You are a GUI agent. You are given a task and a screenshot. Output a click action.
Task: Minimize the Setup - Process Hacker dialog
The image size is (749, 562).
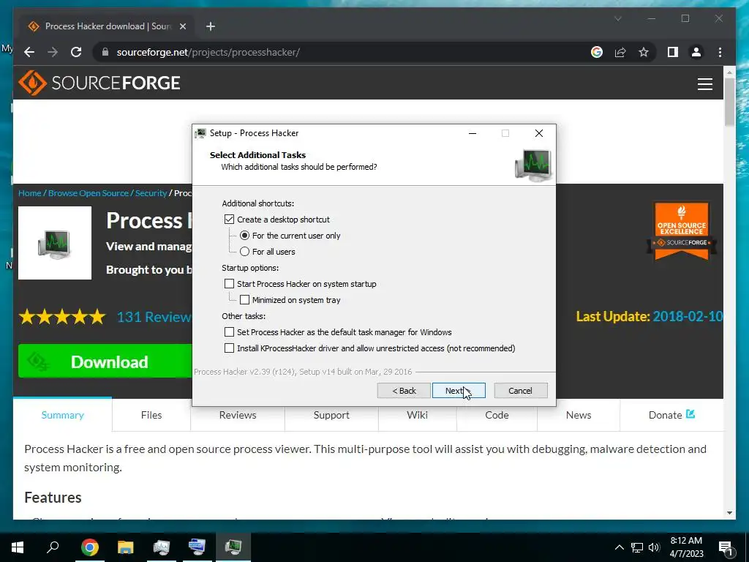coord(473,133)
